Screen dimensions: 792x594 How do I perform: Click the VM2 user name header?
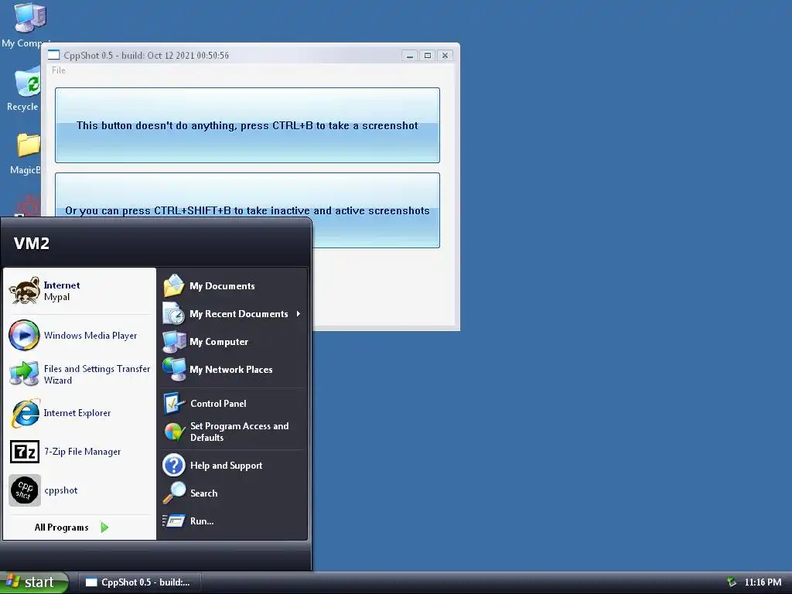pyautogui.click(x=31, y=244)
